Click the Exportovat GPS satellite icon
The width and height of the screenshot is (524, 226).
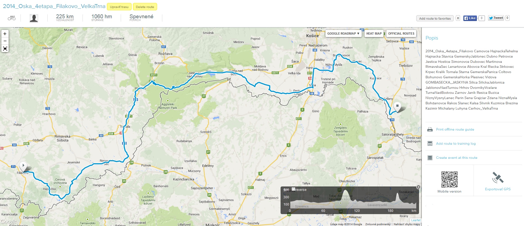click(x=498, y=178)
